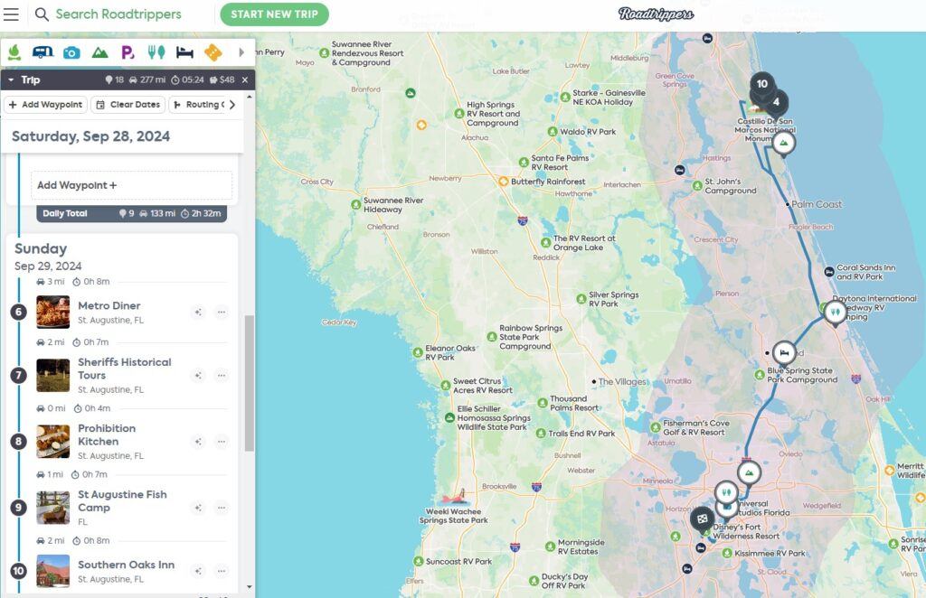926x598 pixels.
Task: Select the Saturday, Sep 28, 2024 header
Action: coord(91,136)
